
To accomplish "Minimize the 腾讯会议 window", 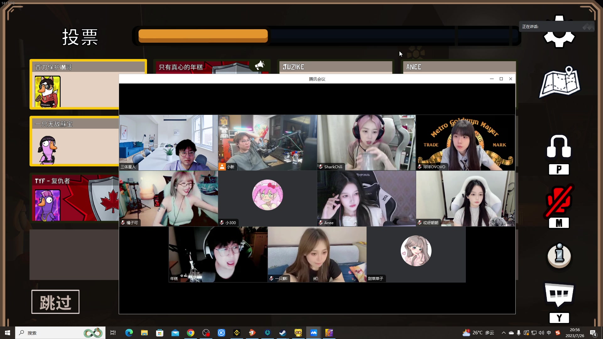I will tap(492, 79).
